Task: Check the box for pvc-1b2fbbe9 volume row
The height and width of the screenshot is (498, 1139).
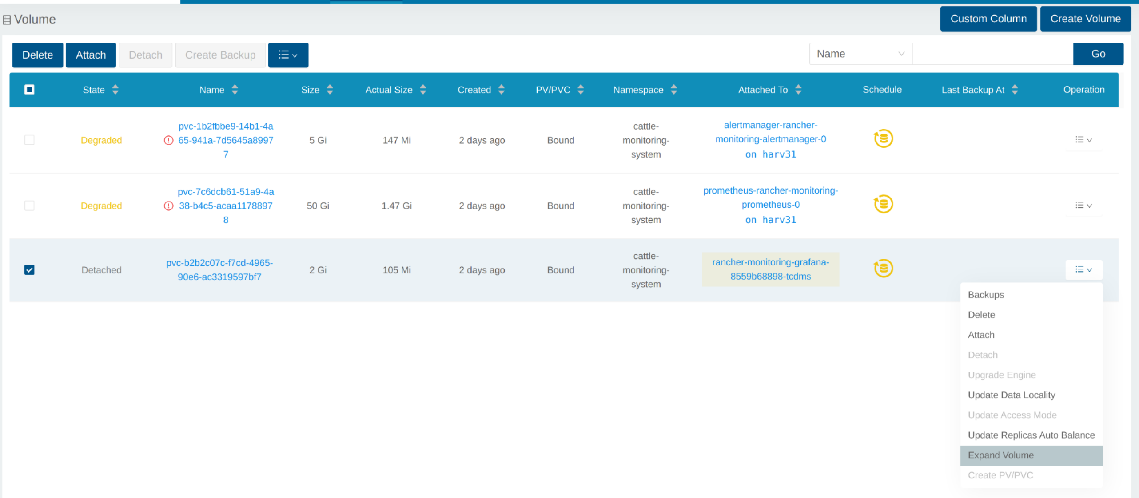Action: click(29, 140)
